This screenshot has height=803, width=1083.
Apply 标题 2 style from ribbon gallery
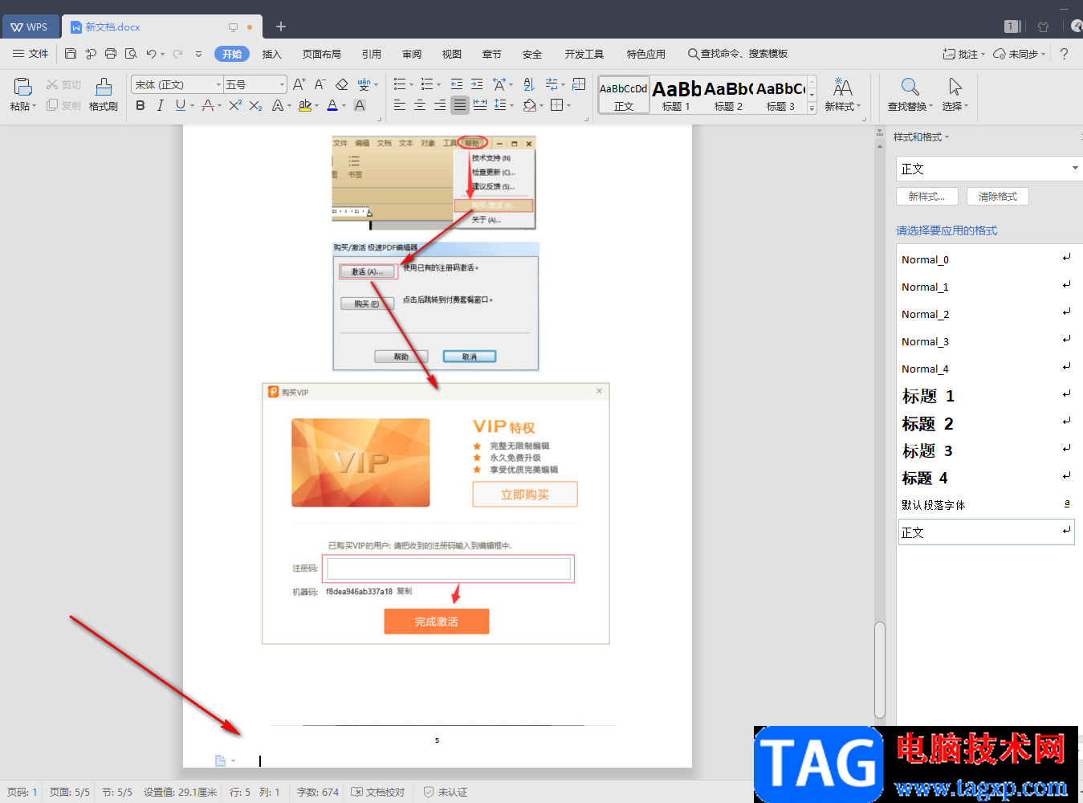728,95
